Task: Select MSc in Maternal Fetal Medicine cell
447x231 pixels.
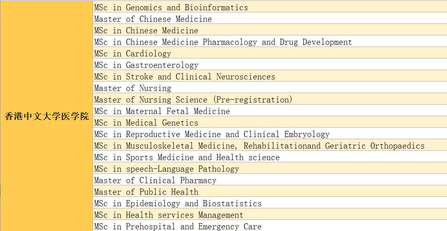Action: click(162, 111)
